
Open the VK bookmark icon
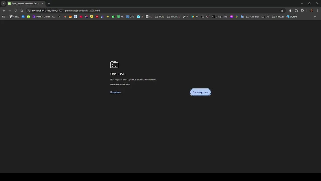23,17
